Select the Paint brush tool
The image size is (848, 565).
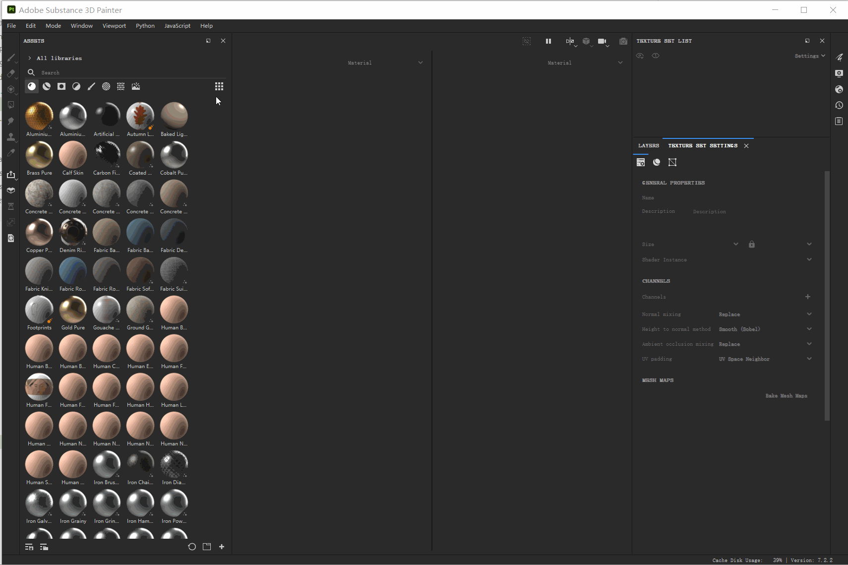(11, 58)
